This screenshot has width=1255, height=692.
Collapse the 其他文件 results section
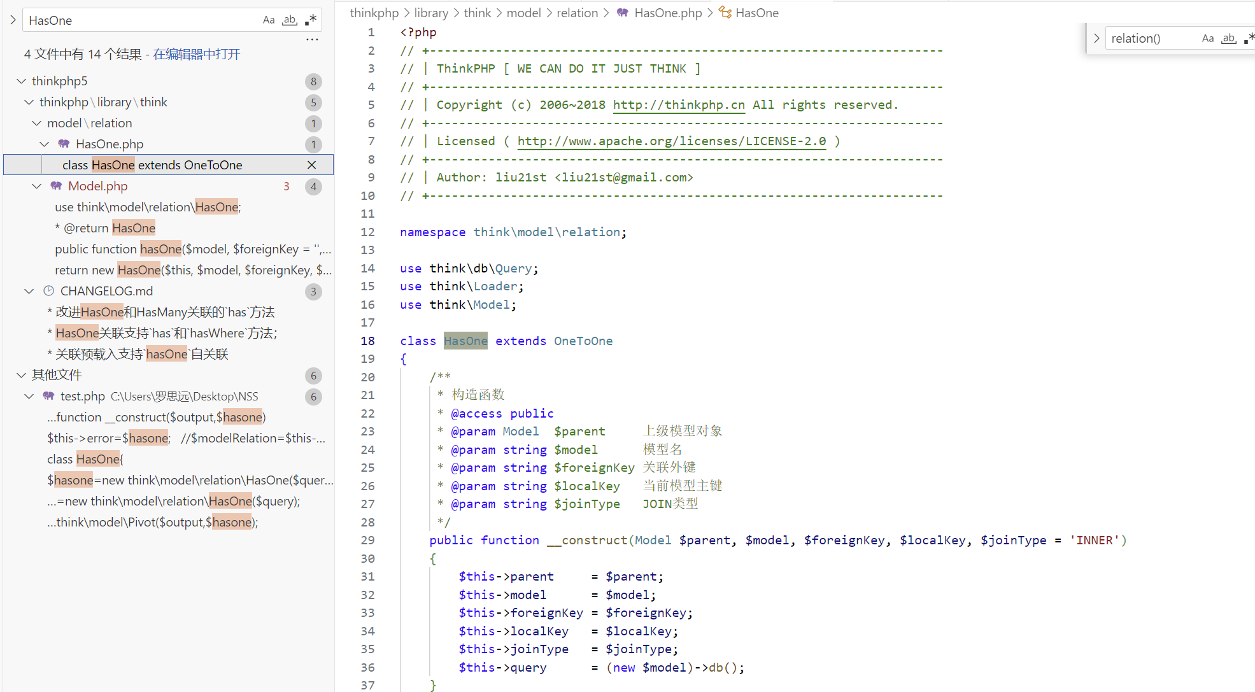point(21,375)
